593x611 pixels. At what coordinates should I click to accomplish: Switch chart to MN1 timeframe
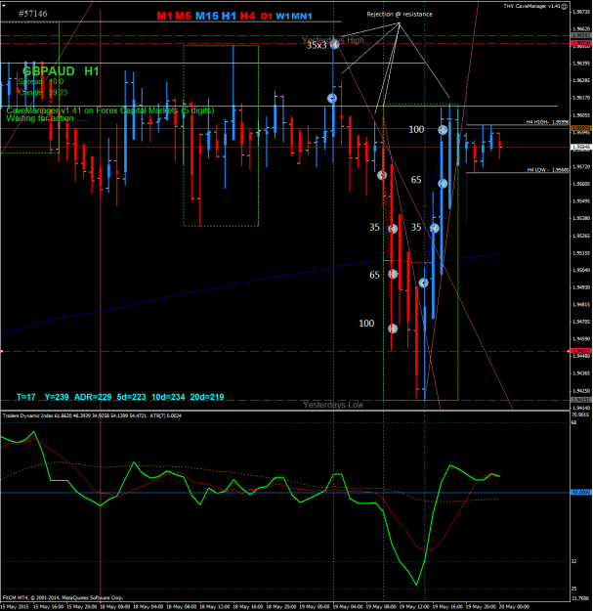click(x=302, y=17)
